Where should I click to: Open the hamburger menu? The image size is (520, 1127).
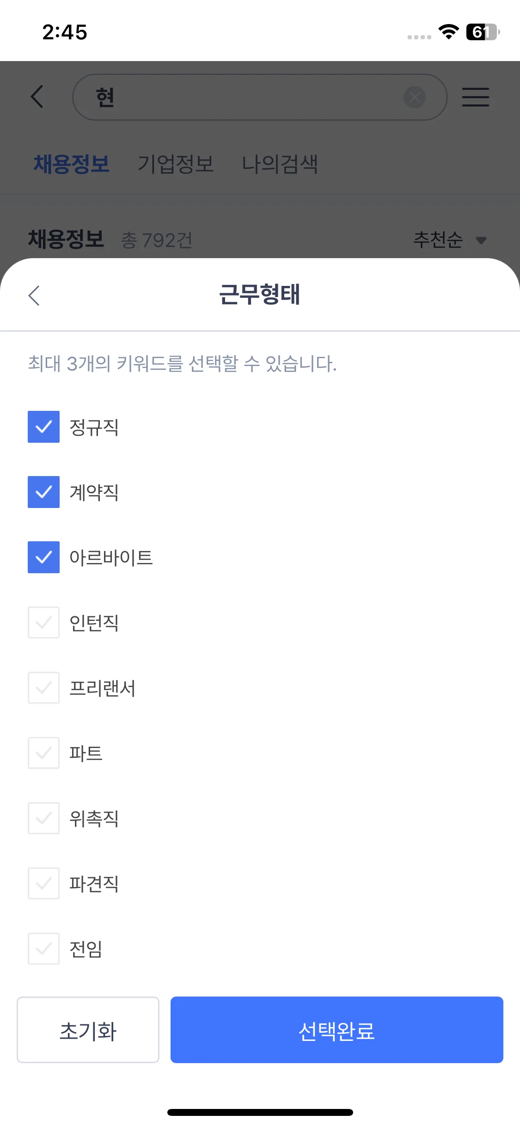[475, 97]
